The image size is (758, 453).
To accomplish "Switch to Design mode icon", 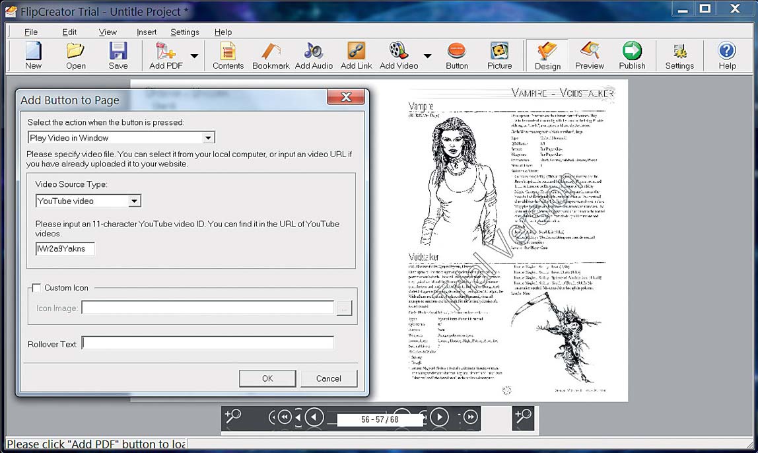I will coord(547,56).
